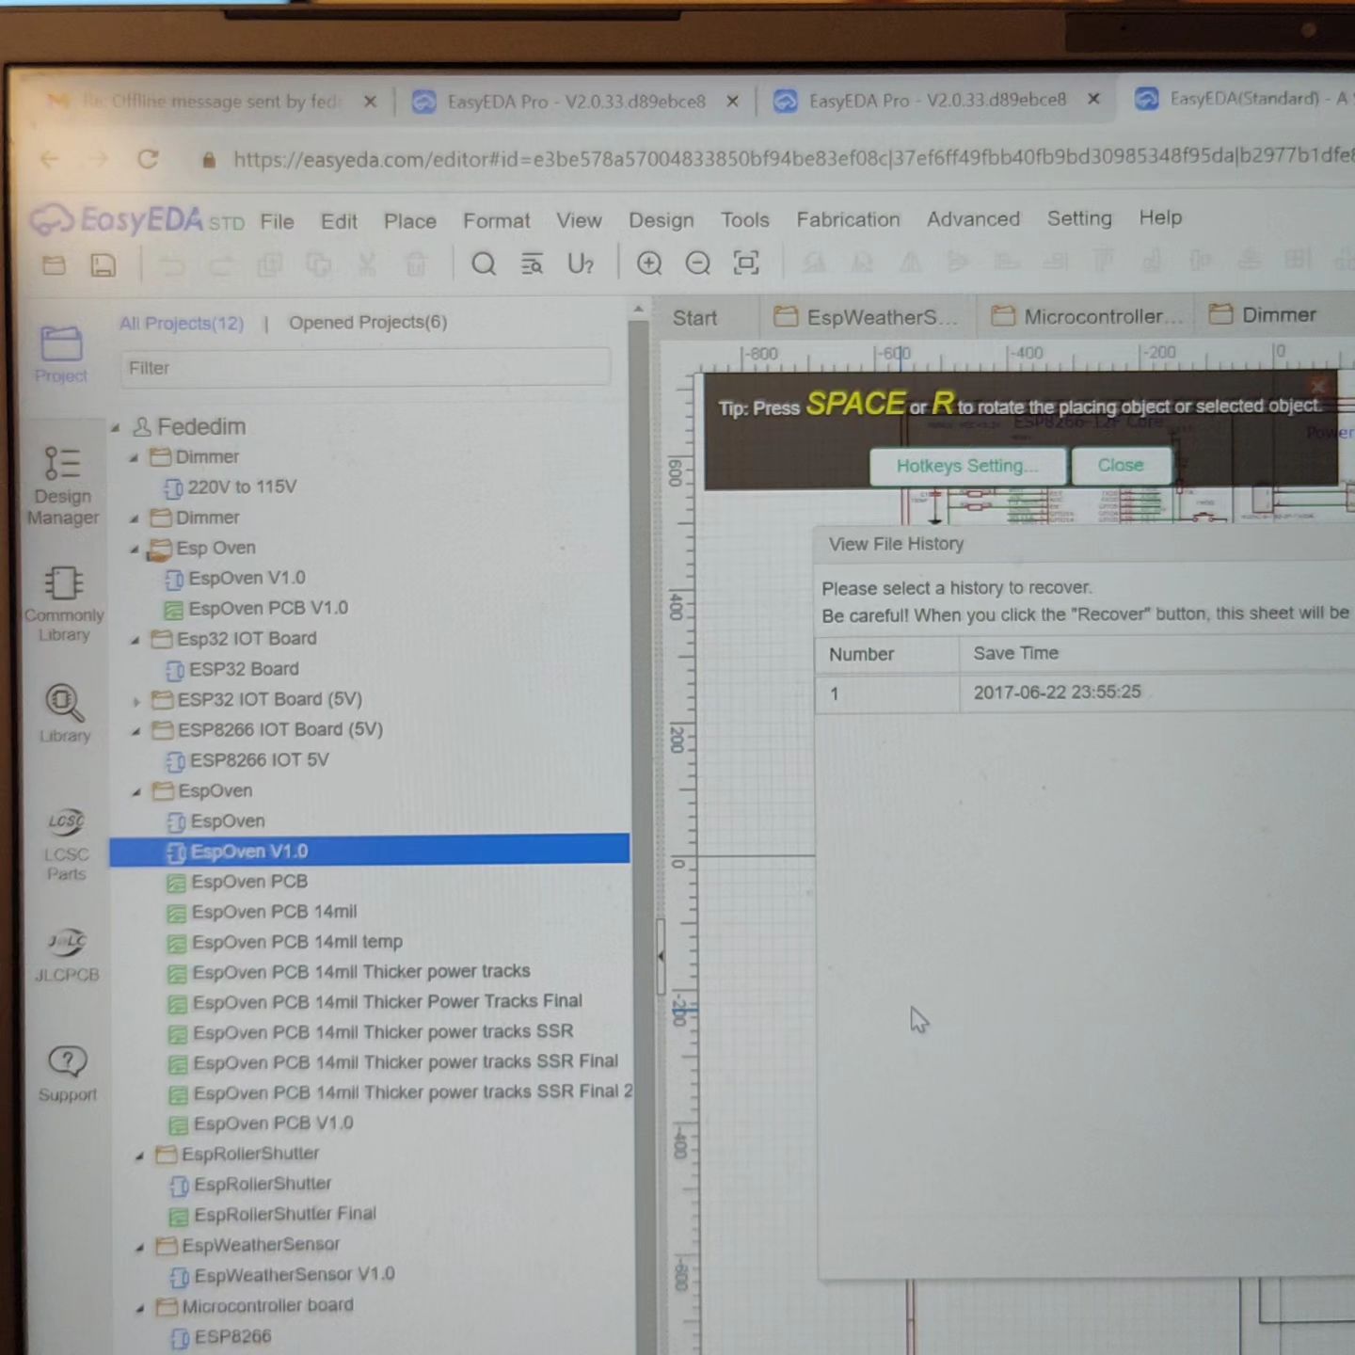The height and width of the screenshot is (1355, 1355).
Task: Open the Design Manager panel
Action: [x=63, y=486]
